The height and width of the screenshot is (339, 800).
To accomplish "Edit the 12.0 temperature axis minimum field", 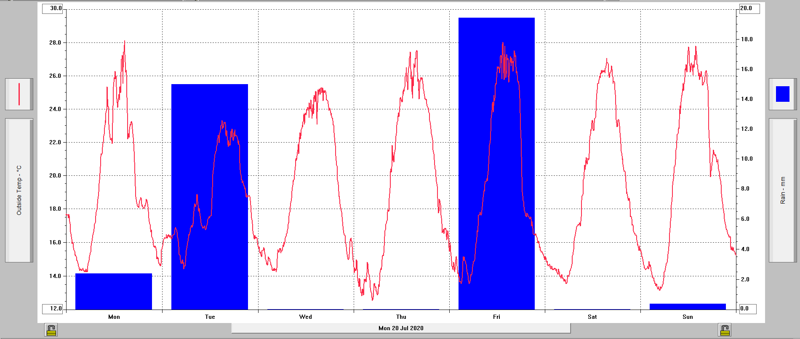I will 53,309.
